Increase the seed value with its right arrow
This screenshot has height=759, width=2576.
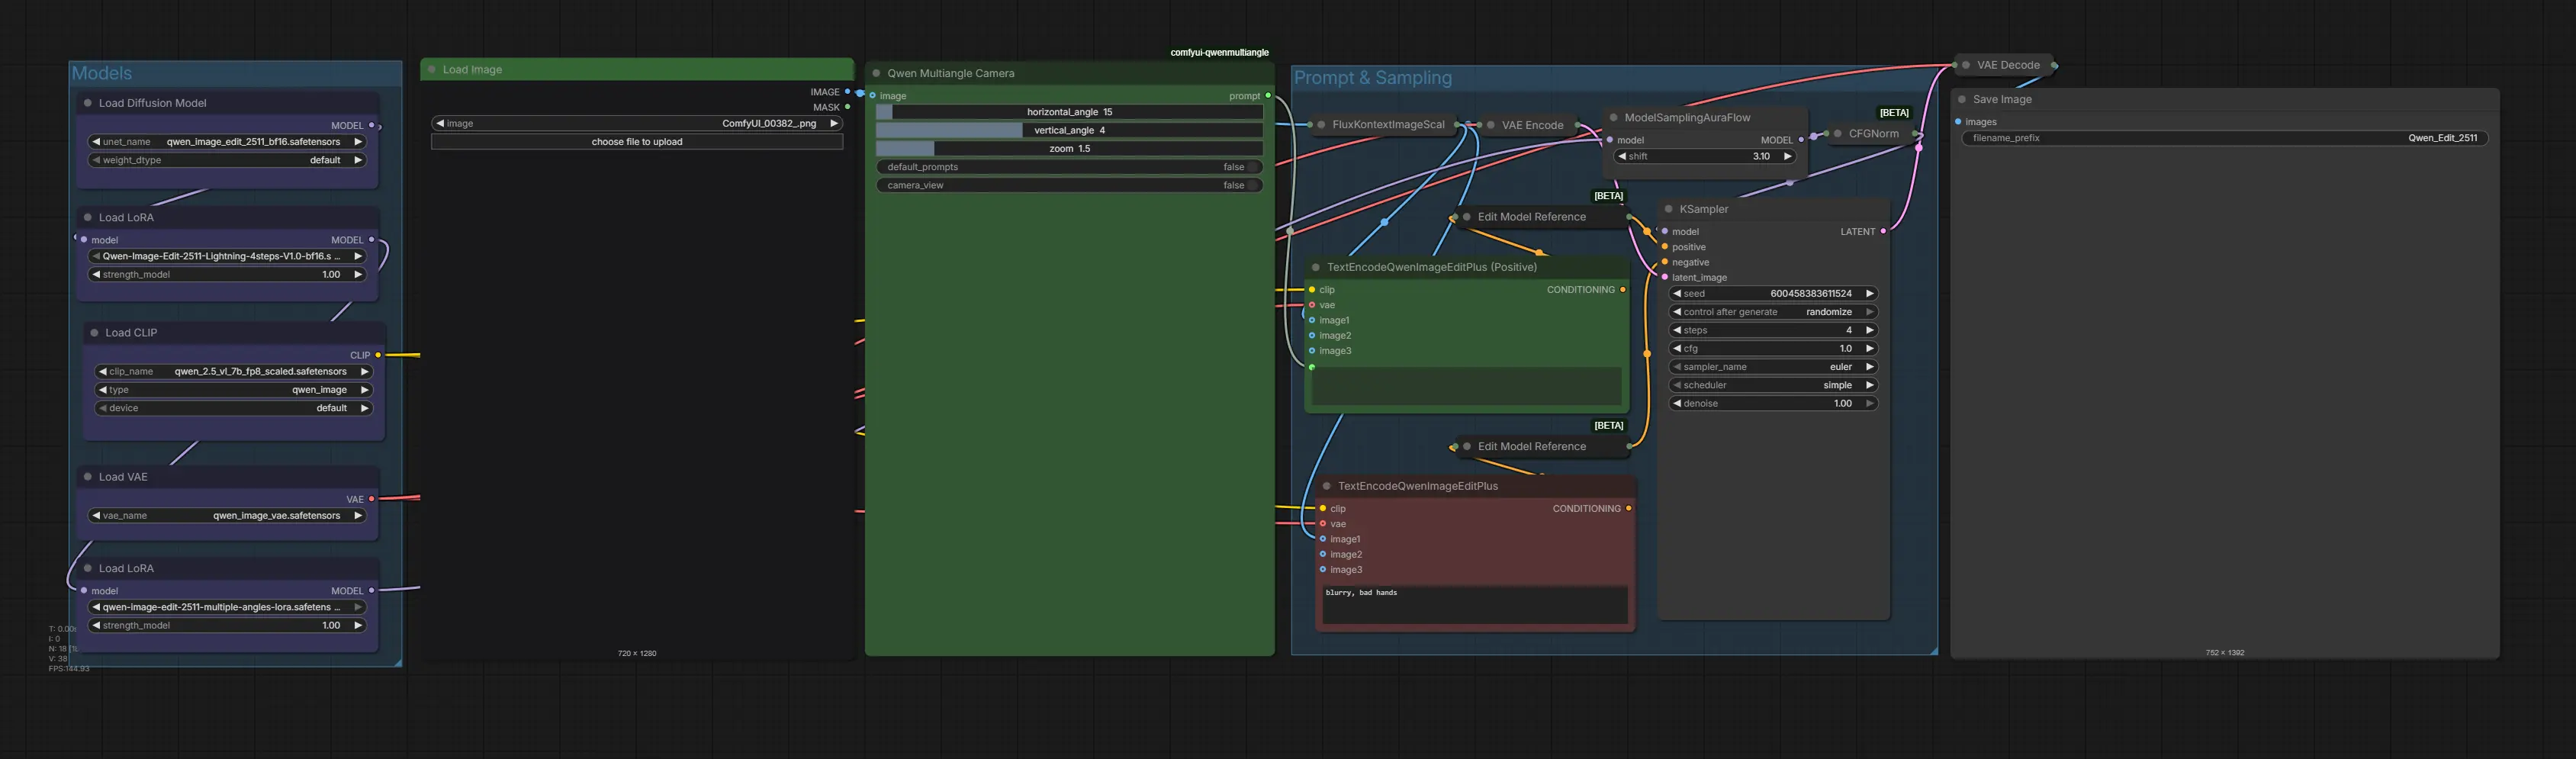click(x=1869, y=294)
